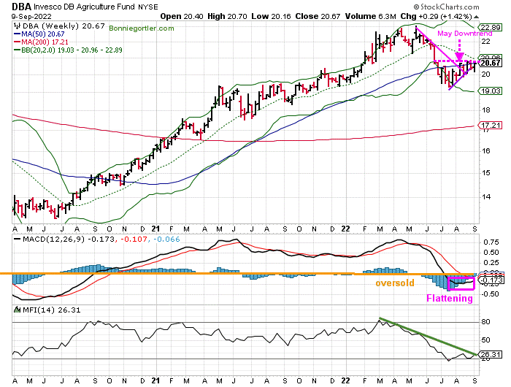Click the MFI indicator icon

pos(18,310)
